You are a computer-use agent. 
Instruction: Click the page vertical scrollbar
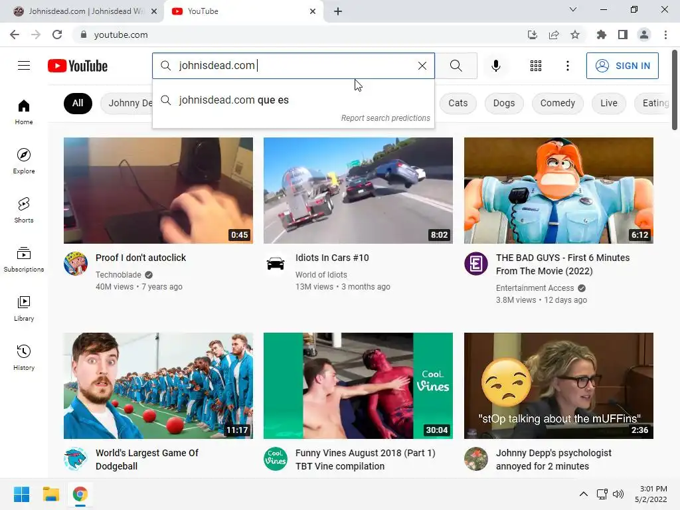(675, 90)
